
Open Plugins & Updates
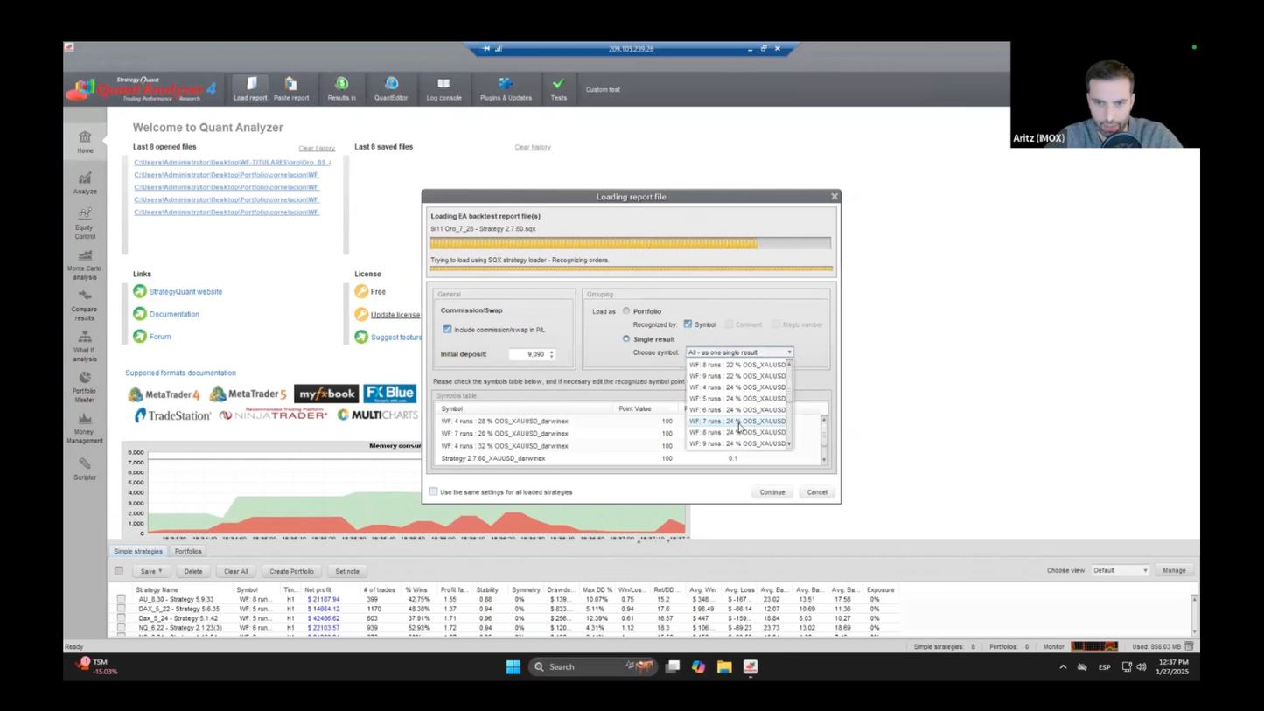506,89
